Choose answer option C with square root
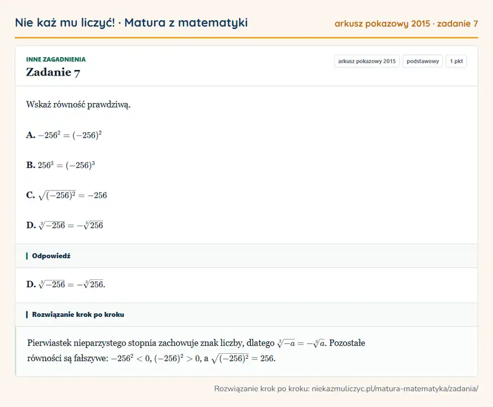493x407 pixels. [66, 195]
